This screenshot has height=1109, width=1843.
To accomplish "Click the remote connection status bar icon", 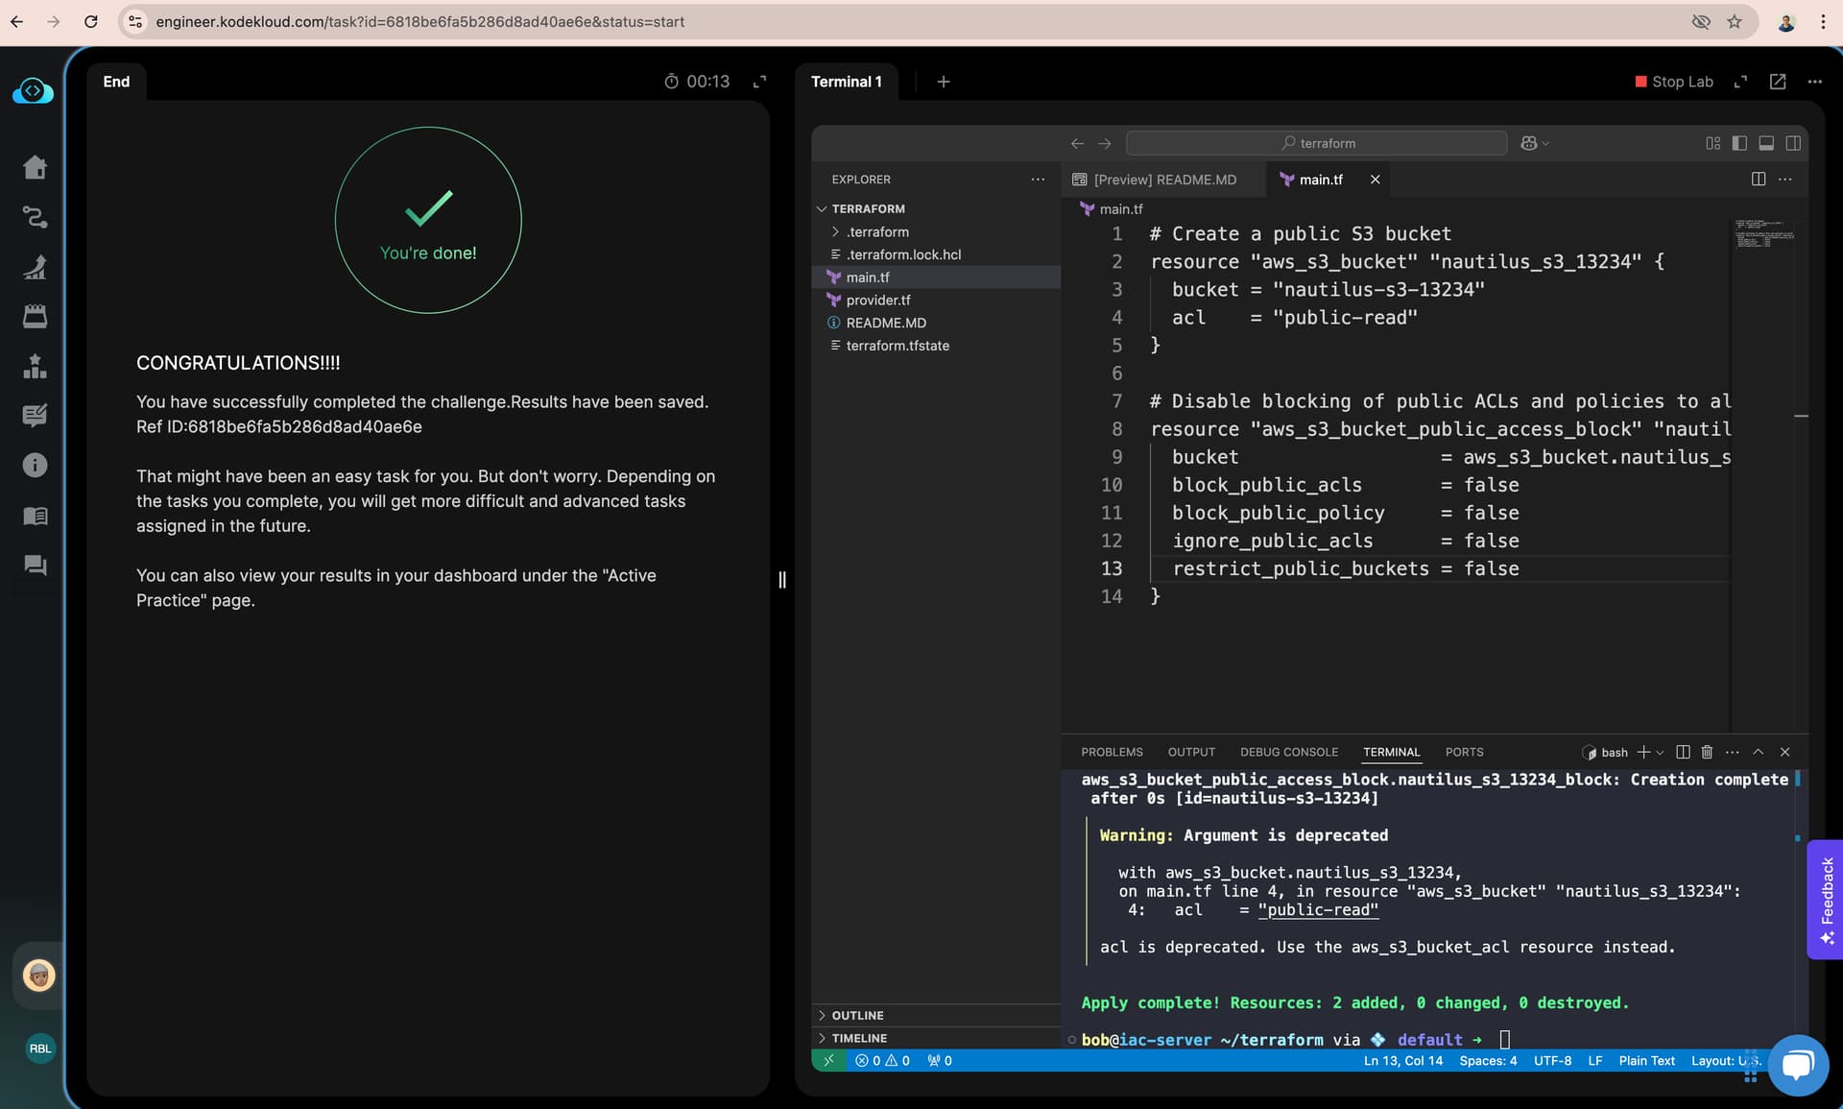I will (x=828, y=1060).
